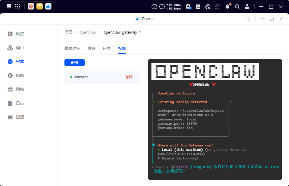The image size is (289, 186).
Task: Select the 镜像 (Images) sidebar icon
Action: (x=17, y=75)
